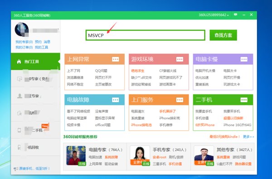Open the more menu on 上门服务 card
The width and height of the screenshot is (272, 179).
coord(180,100)
